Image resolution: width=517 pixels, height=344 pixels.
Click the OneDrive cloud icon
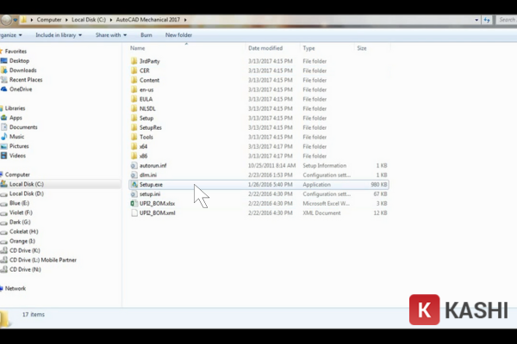click(3, 89)
